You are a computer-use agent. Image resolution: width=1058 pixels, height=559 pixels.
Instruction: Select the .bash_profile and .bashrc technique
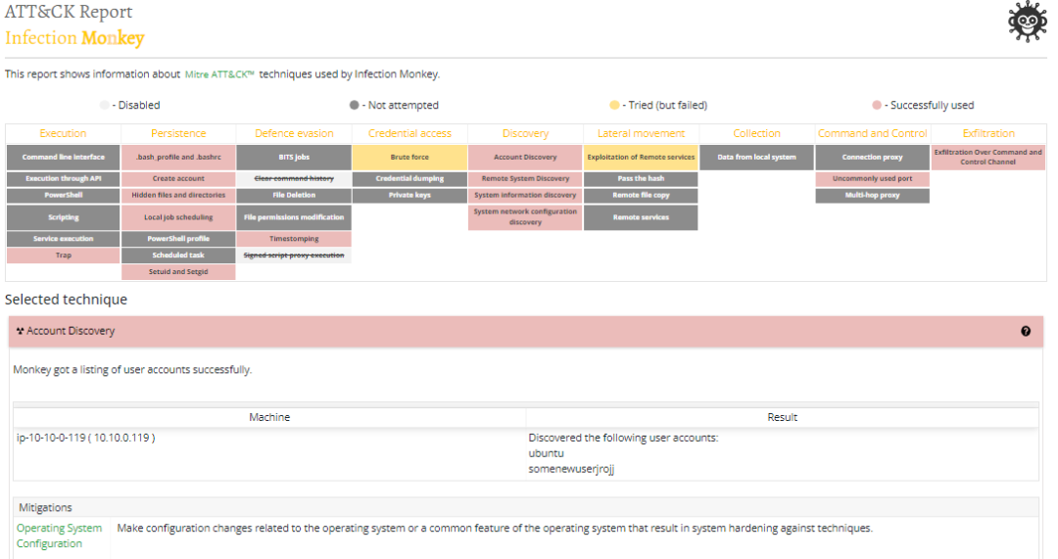click(179, 157)
